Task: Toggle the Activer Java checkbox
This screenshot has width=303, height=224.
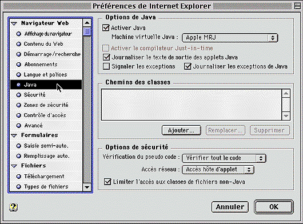Action: (106, 28)
